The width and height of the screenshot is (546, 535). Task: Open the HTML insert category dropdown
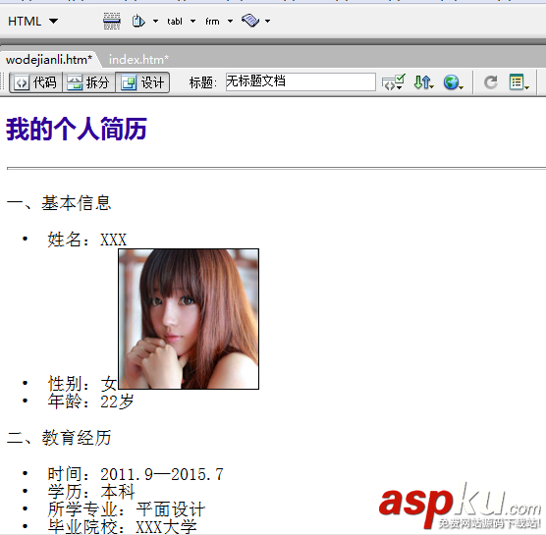(x=32, y=22)
